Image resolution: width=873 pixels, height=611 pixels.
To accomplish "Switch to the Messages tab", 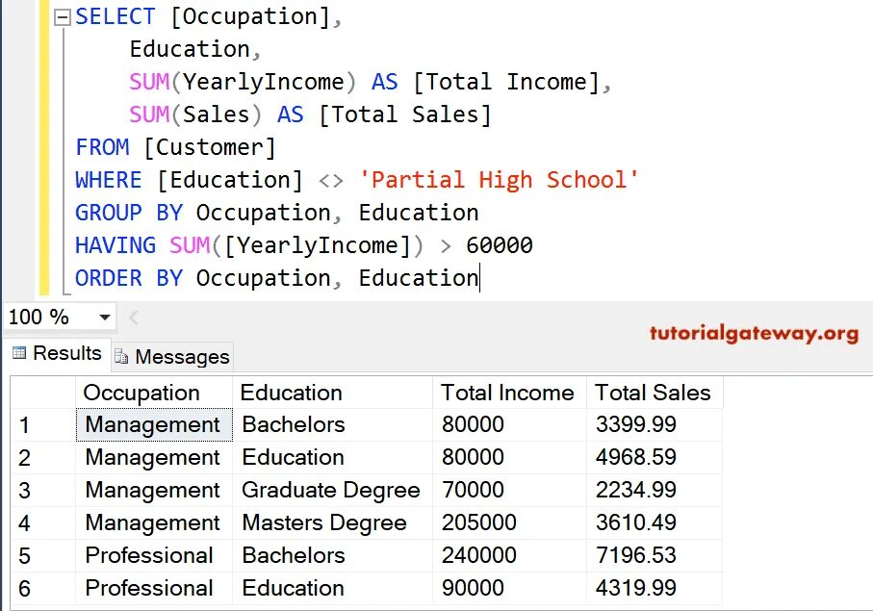I will pos(172,357).
